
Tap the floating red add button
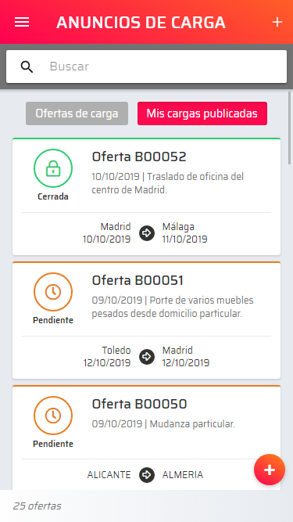coord(270,470)
